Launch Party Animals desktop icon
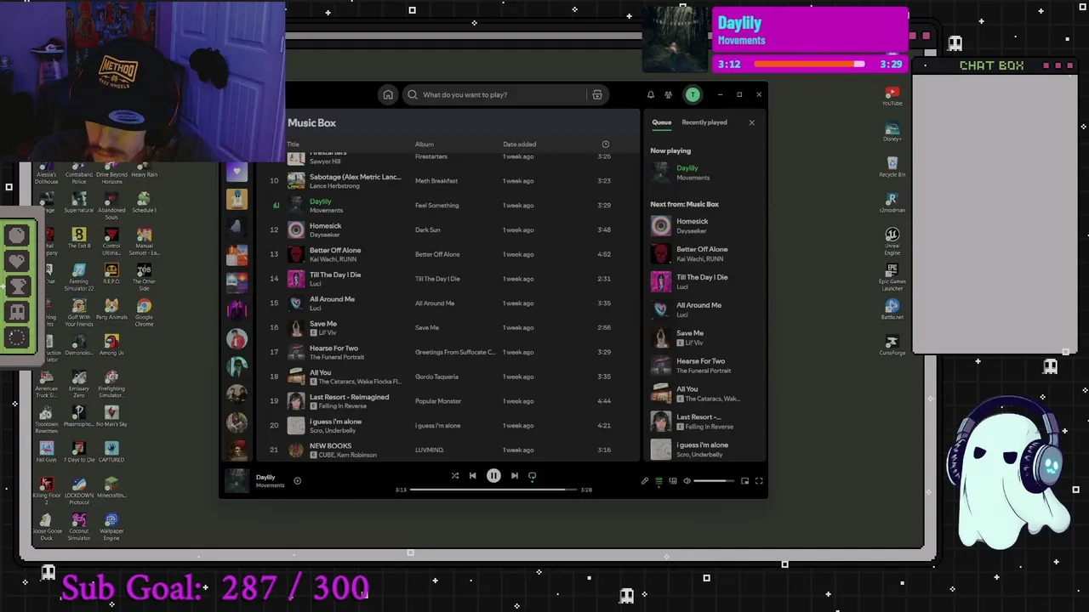The height and width of the screenshot is (612, 1089). (111, 309)
